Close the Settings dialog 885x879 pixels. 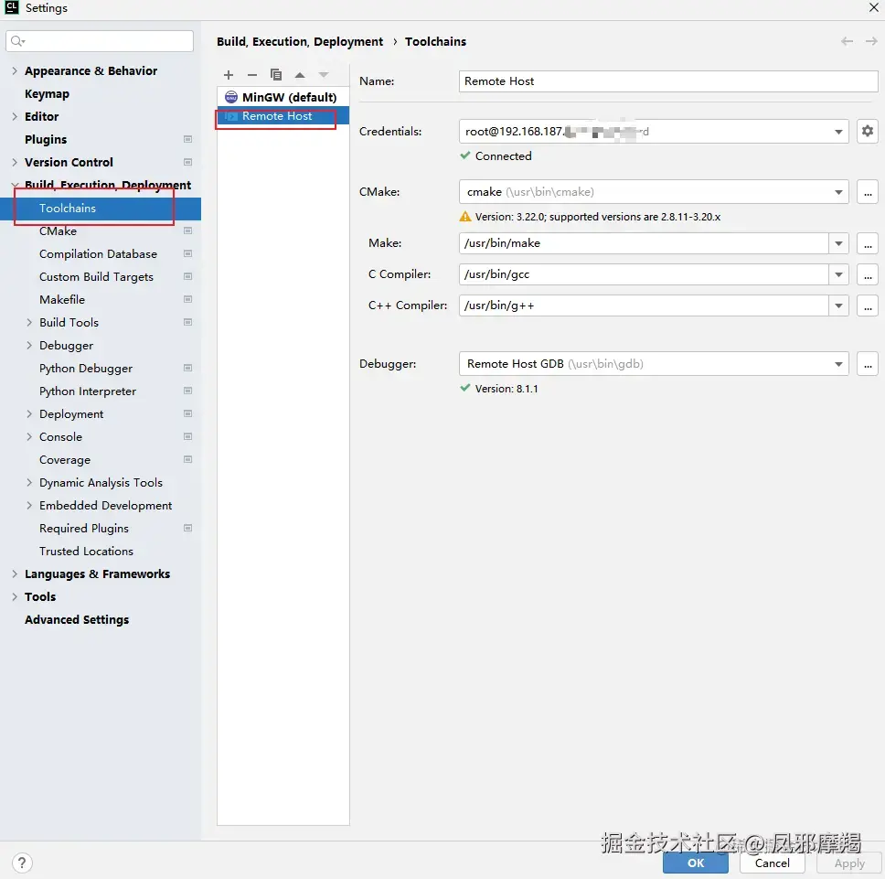point(873,8)
